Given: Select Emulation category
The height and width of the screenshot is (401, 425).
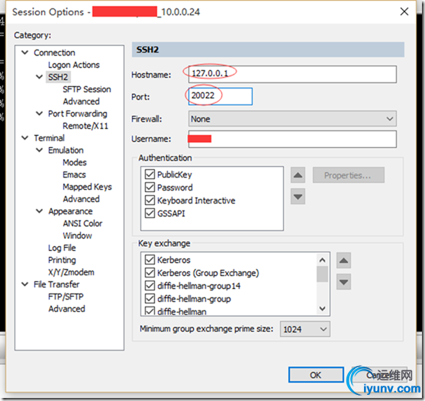Looking at the screenshot, I should coord(66,150).
